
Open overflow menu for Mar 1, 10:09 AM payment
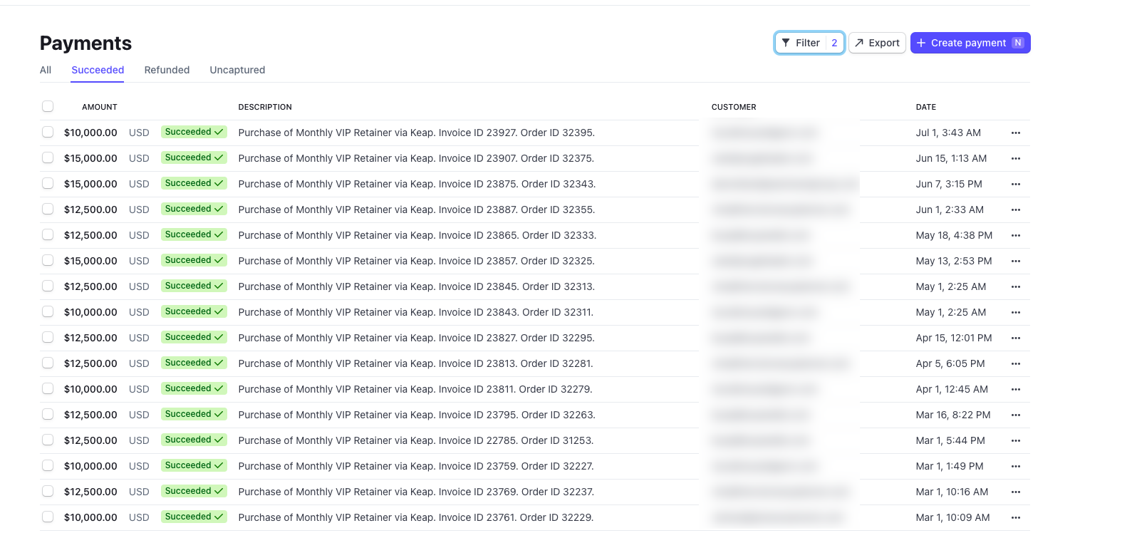1015,517
